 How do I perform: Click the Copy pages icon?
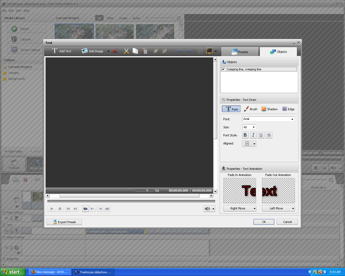pos(135,51)
